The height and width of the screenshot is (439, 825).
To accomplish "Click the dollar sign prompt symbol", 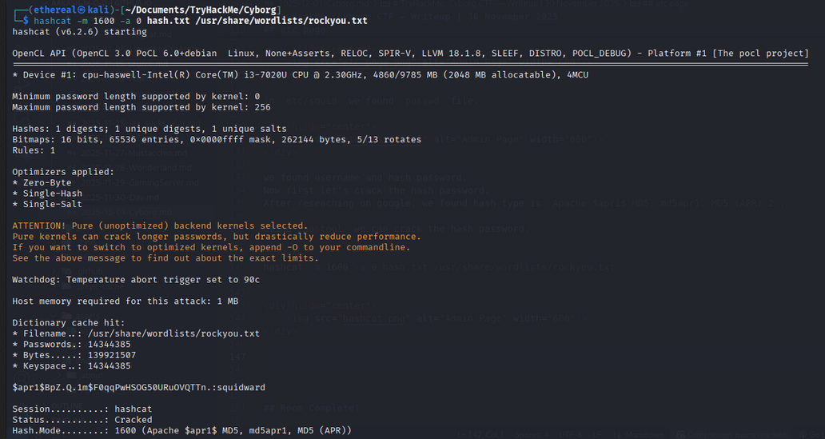I will pos(26,20).
